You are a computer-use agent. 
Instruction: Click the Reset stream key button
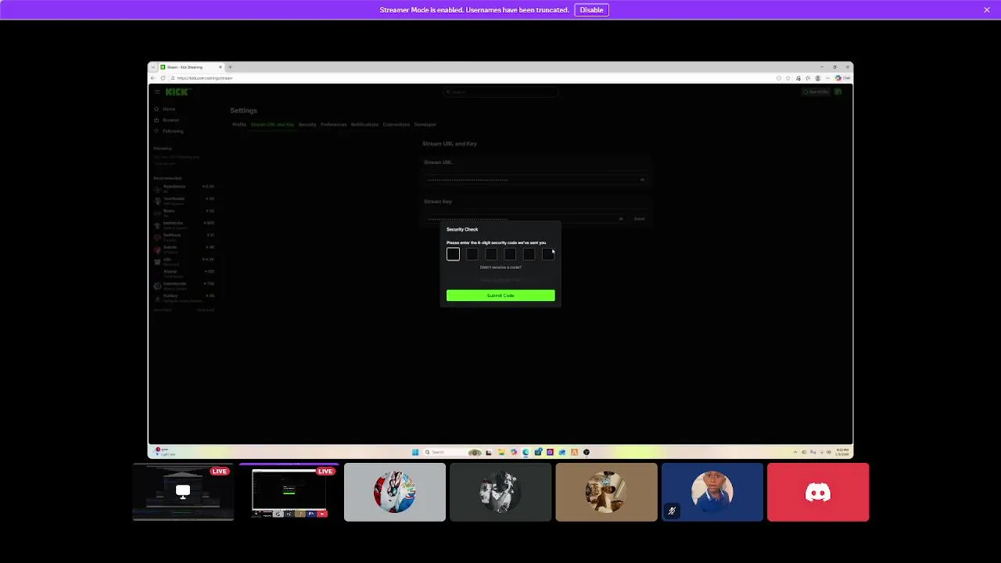(x=639, y=218)
